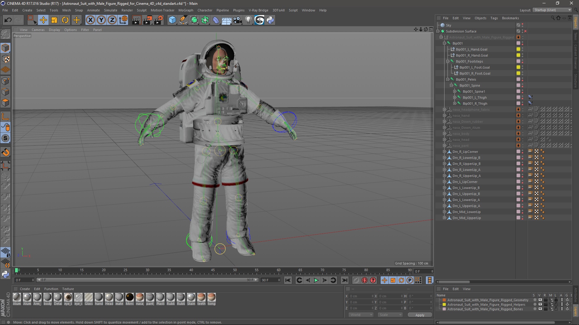Select the Move tool in top toolbar
Viewport: 579px width, 325px height.
(43, 20)
